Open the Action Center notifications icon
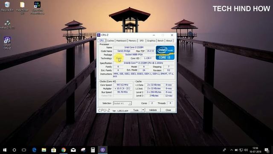Screen dimensions: 273x154 click(267, 150)
